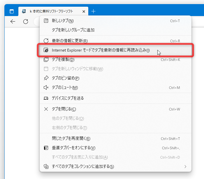The width and height of the screenshot is (204, 179).
Task: Select タブのピン留め(P)
Action: pyautogui.click(x=115, y=78)
